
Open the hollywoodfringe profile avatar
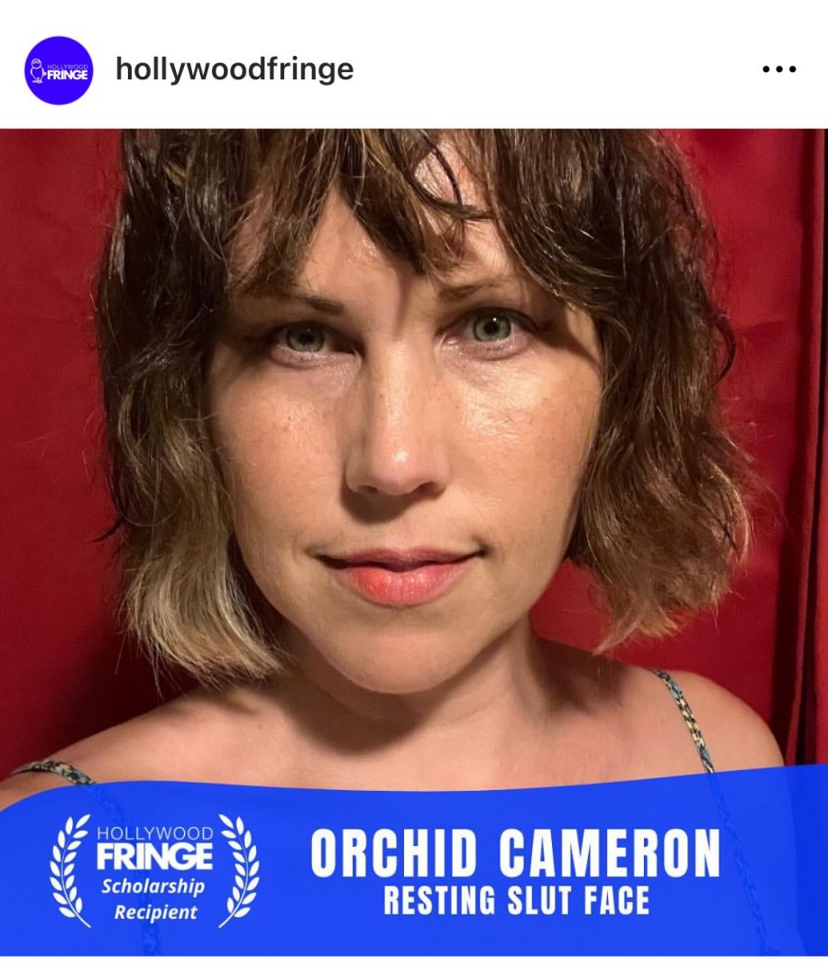[59, 70]
